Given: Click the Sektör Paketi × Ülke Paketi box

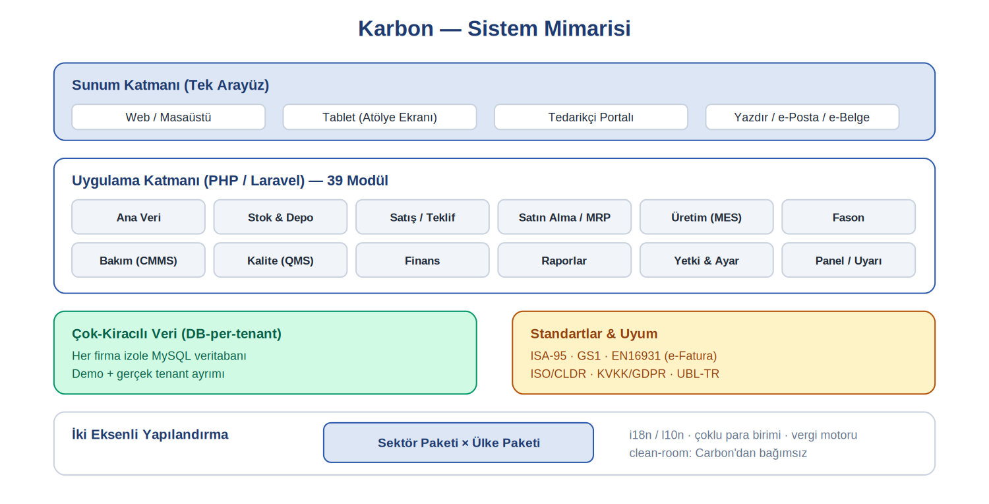Looking at the screenshot, I should coord(458,443).
